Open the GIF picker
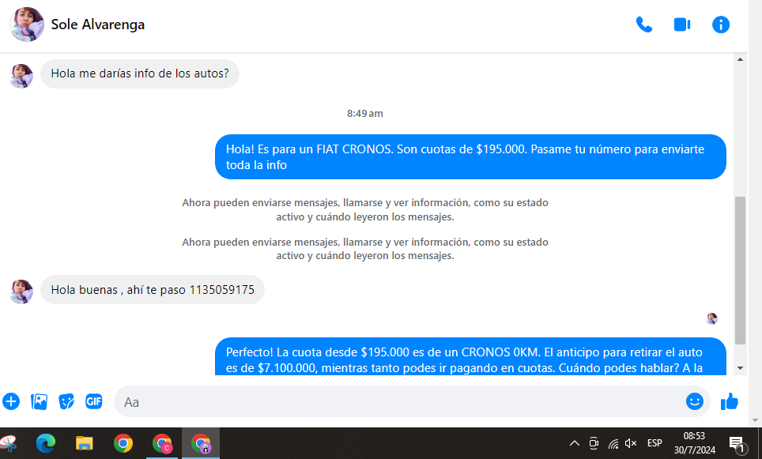Screen dimensions: 762x459 pyautogui.click(x=94, y=401)
